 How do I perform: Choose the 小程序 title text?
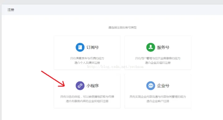(93, 86)
